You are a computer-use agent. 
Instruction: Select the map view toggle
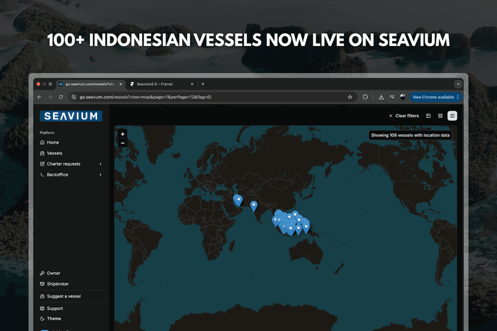click(452, 116)
